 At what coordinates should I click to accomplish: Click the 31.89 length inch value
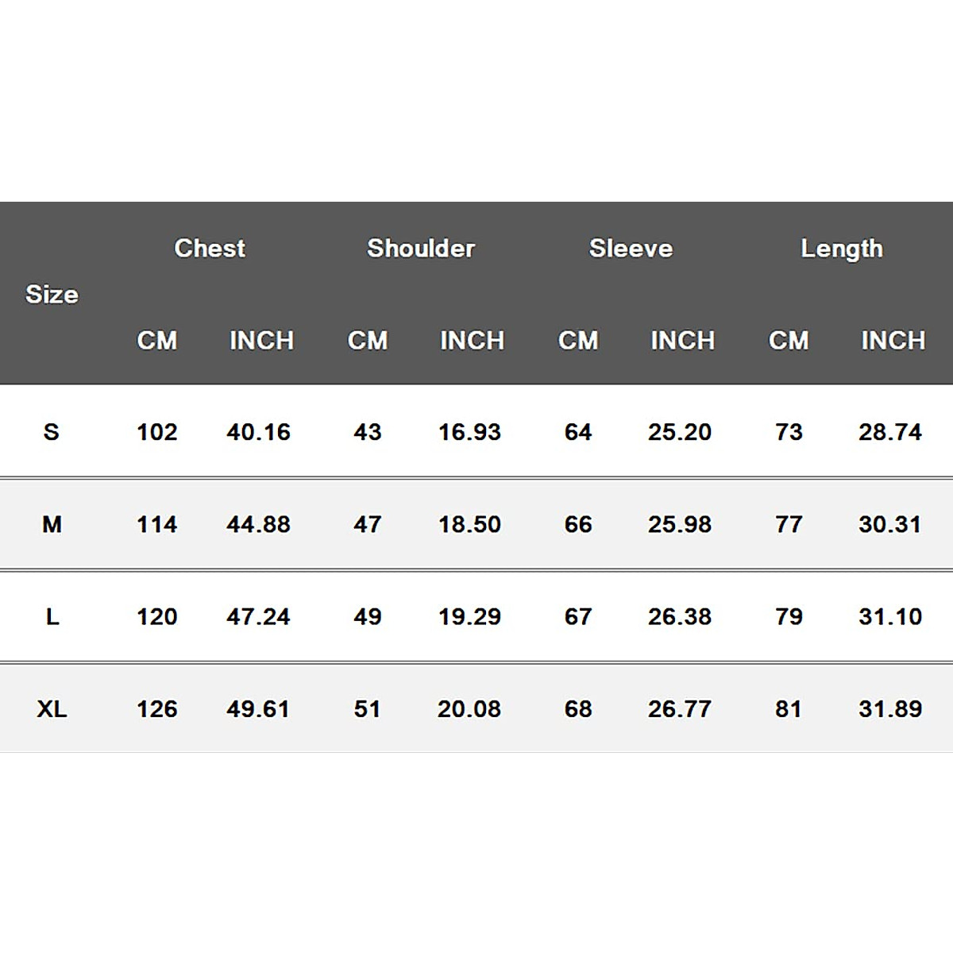coord(890,708)
